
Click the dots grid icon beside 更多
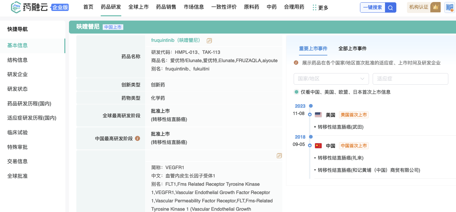(314, 8)
